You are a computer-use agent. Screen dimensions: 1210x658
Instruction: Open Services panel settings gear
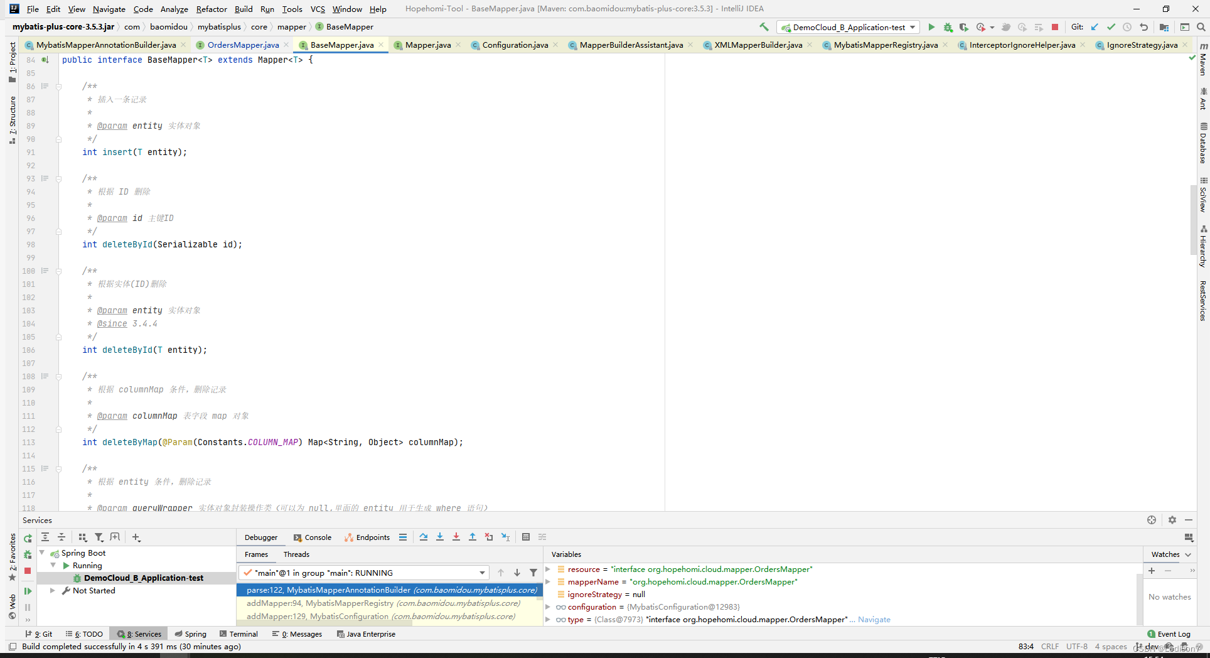pos(1172,520)
